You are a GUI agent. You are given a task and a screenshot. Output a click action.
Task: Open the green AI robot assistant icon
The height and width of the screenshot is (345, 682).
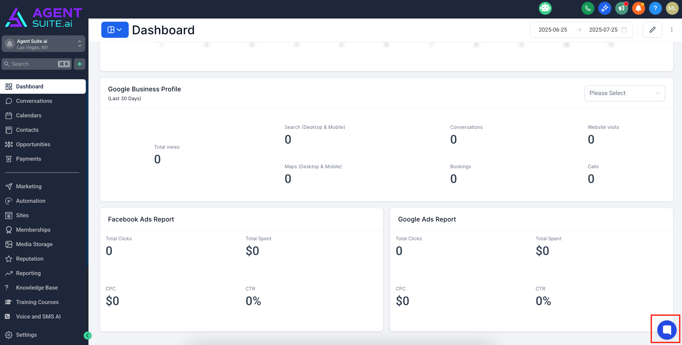point(545,8)
